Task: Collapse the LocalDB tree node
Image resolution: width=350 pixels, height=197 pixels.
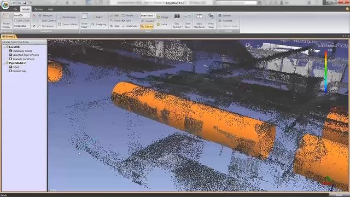Action: click(4, 47)
